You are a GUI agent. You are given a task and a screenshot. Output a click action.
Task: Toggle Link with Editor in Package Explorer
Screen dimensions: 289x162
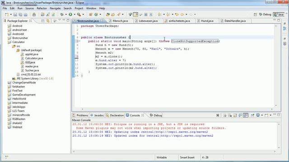tap(48, 21)
